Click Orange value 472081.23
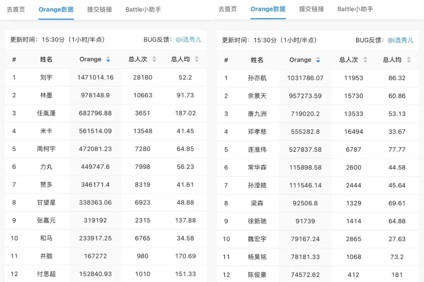The image size is (424, 282). [x=95, y=149]
